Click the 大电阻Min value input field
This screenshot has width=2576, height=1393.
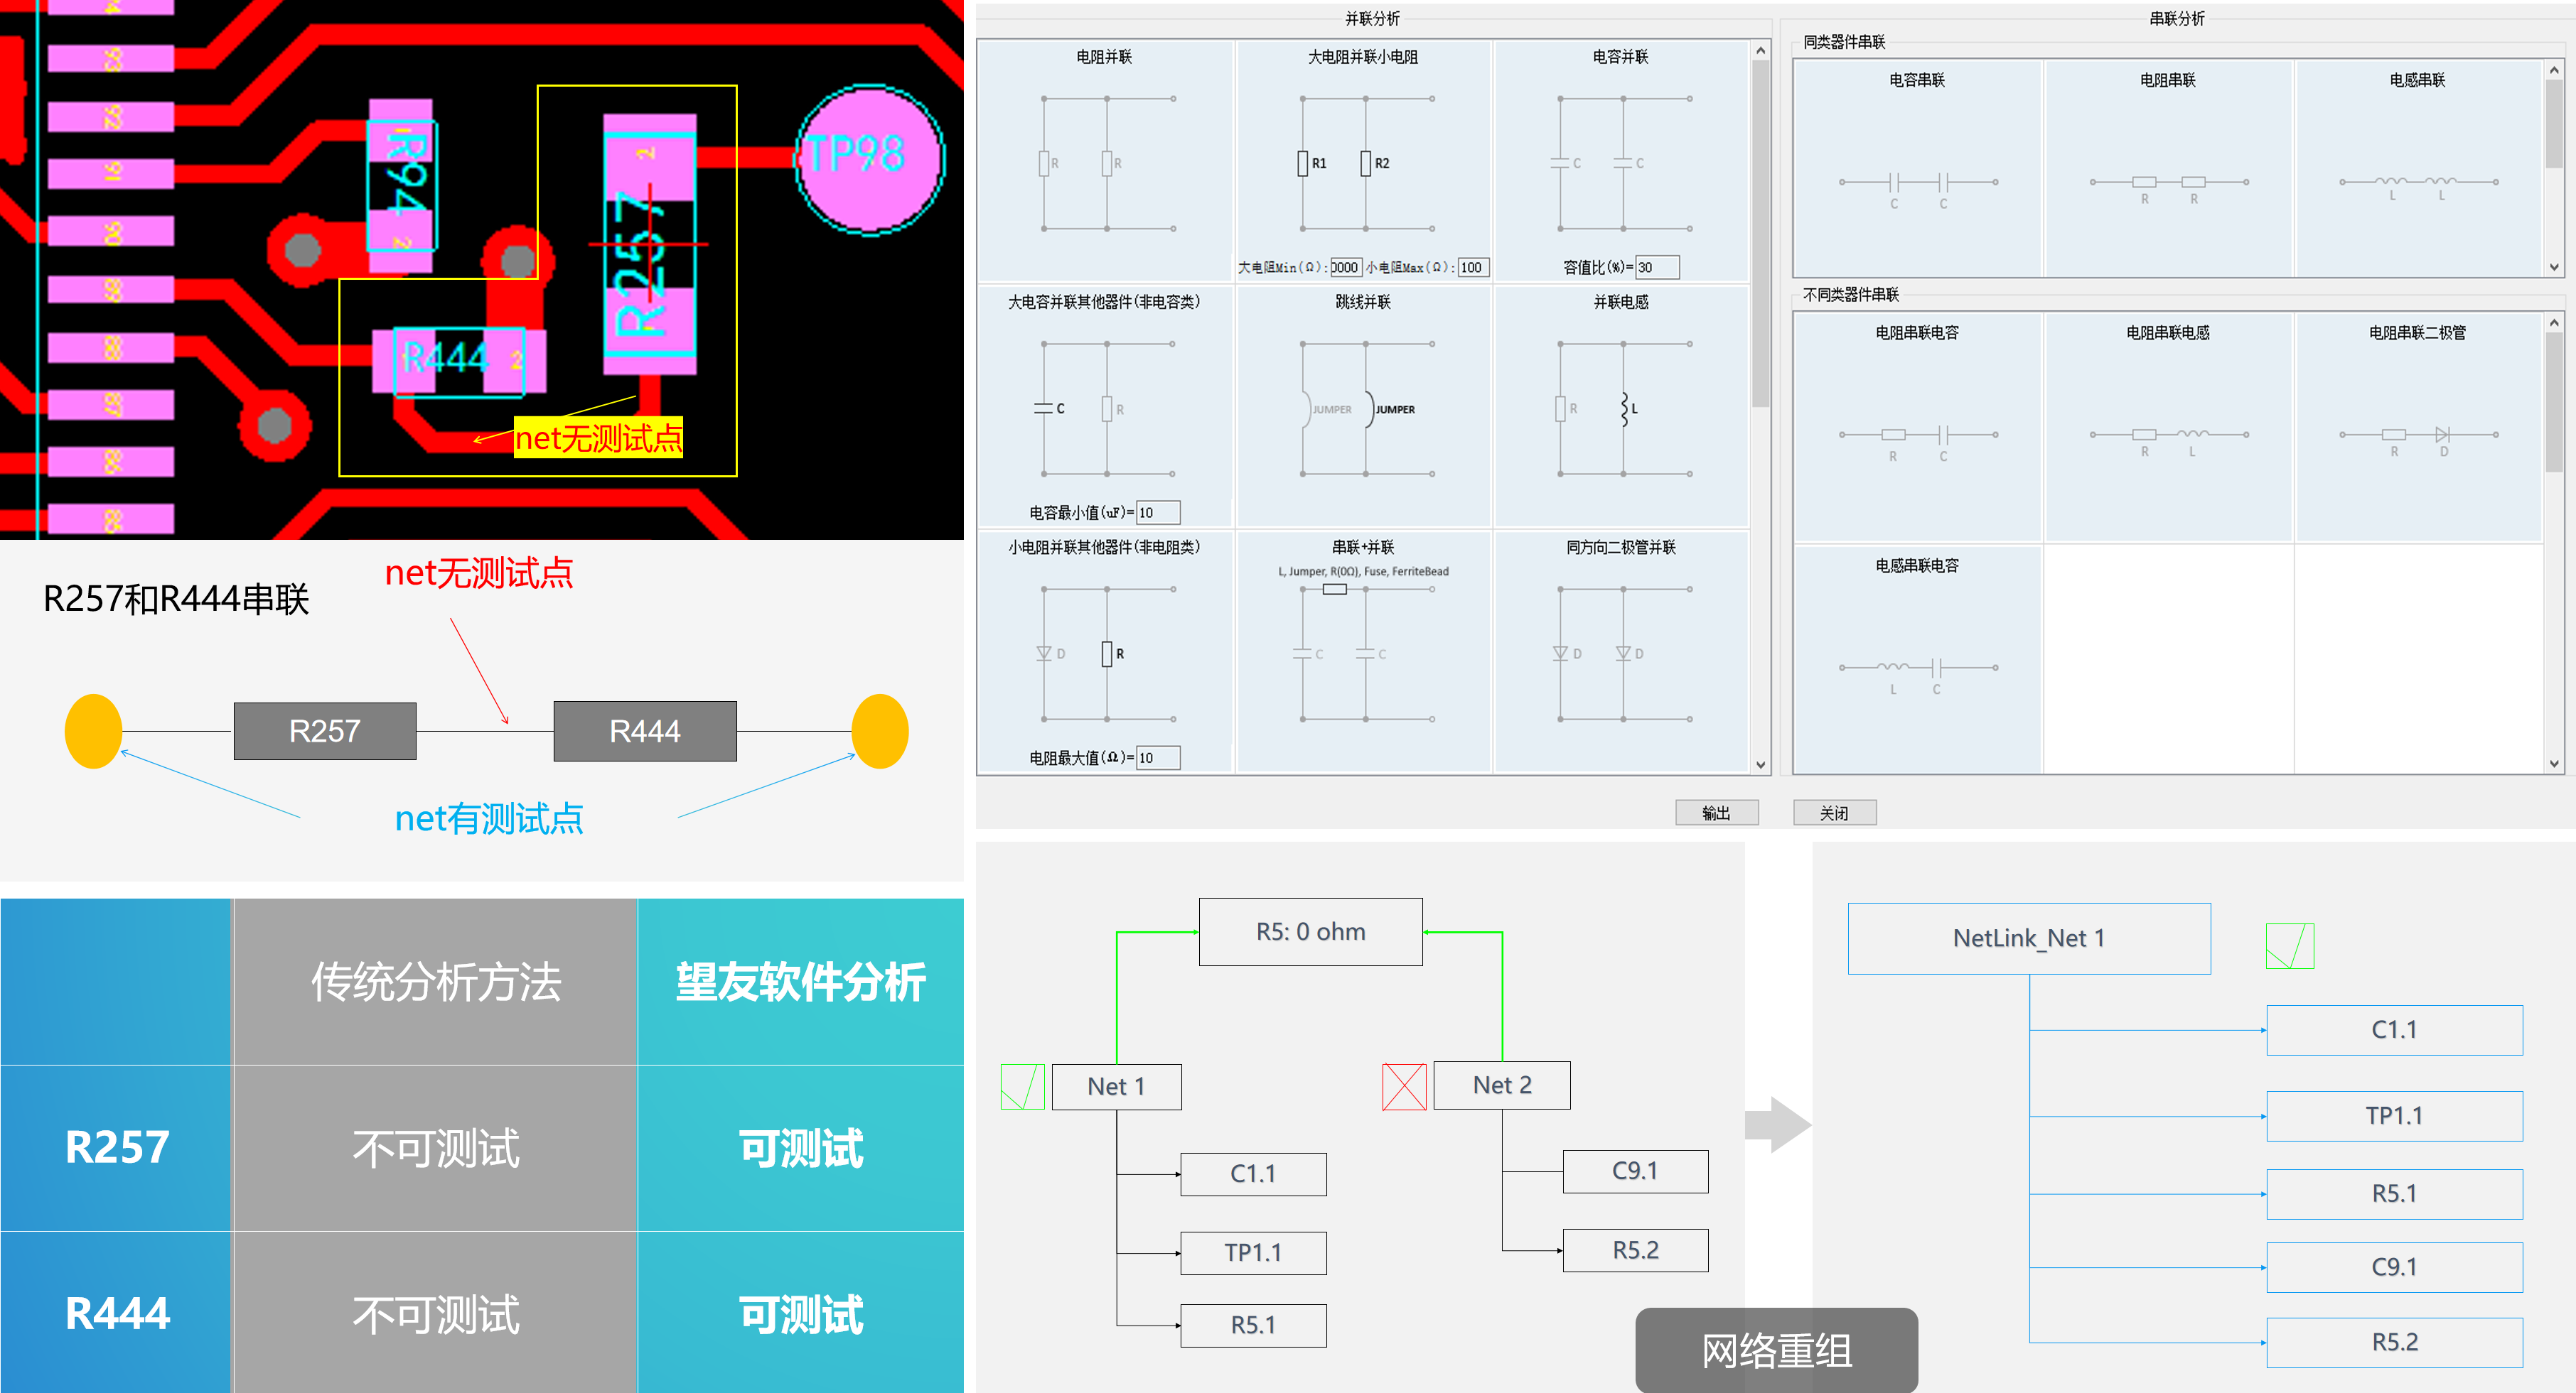click(1345, 267)
